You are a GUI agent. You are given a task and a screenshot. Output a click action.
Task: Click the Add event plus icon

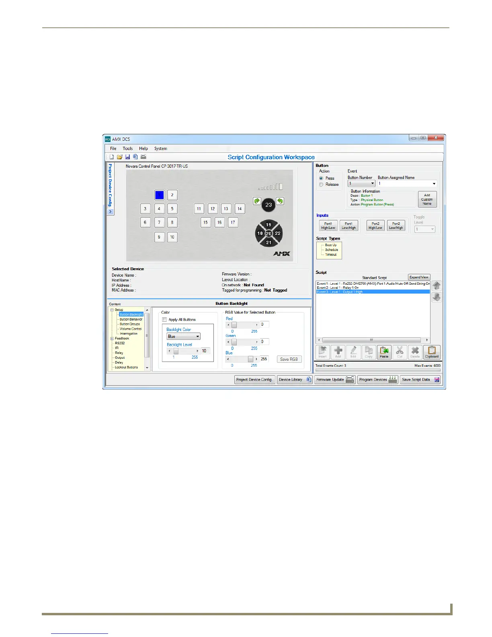click(x=338, y=352)
